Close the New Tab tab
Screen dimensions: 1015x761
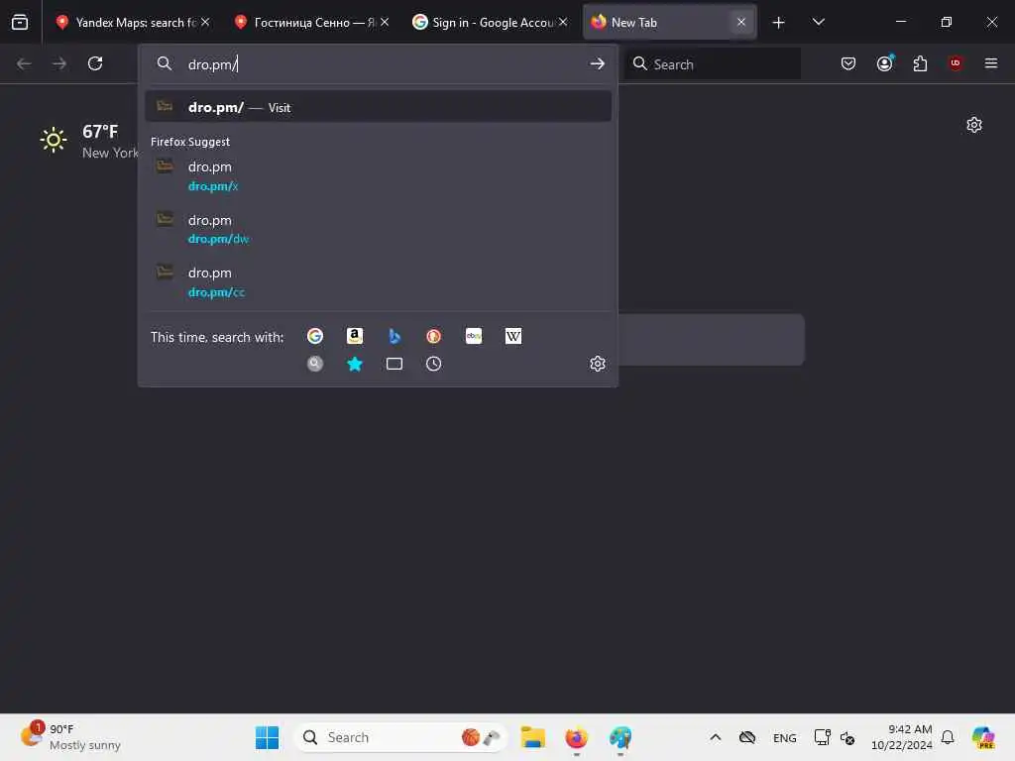point(741,22)
